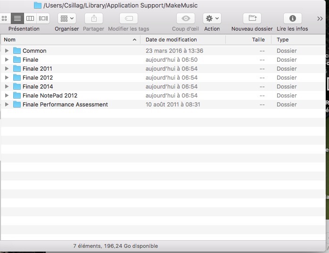The image size is (329, 253).
Task: Open the Organiser grouping dropdown
Action: click(x=67, y=18)
